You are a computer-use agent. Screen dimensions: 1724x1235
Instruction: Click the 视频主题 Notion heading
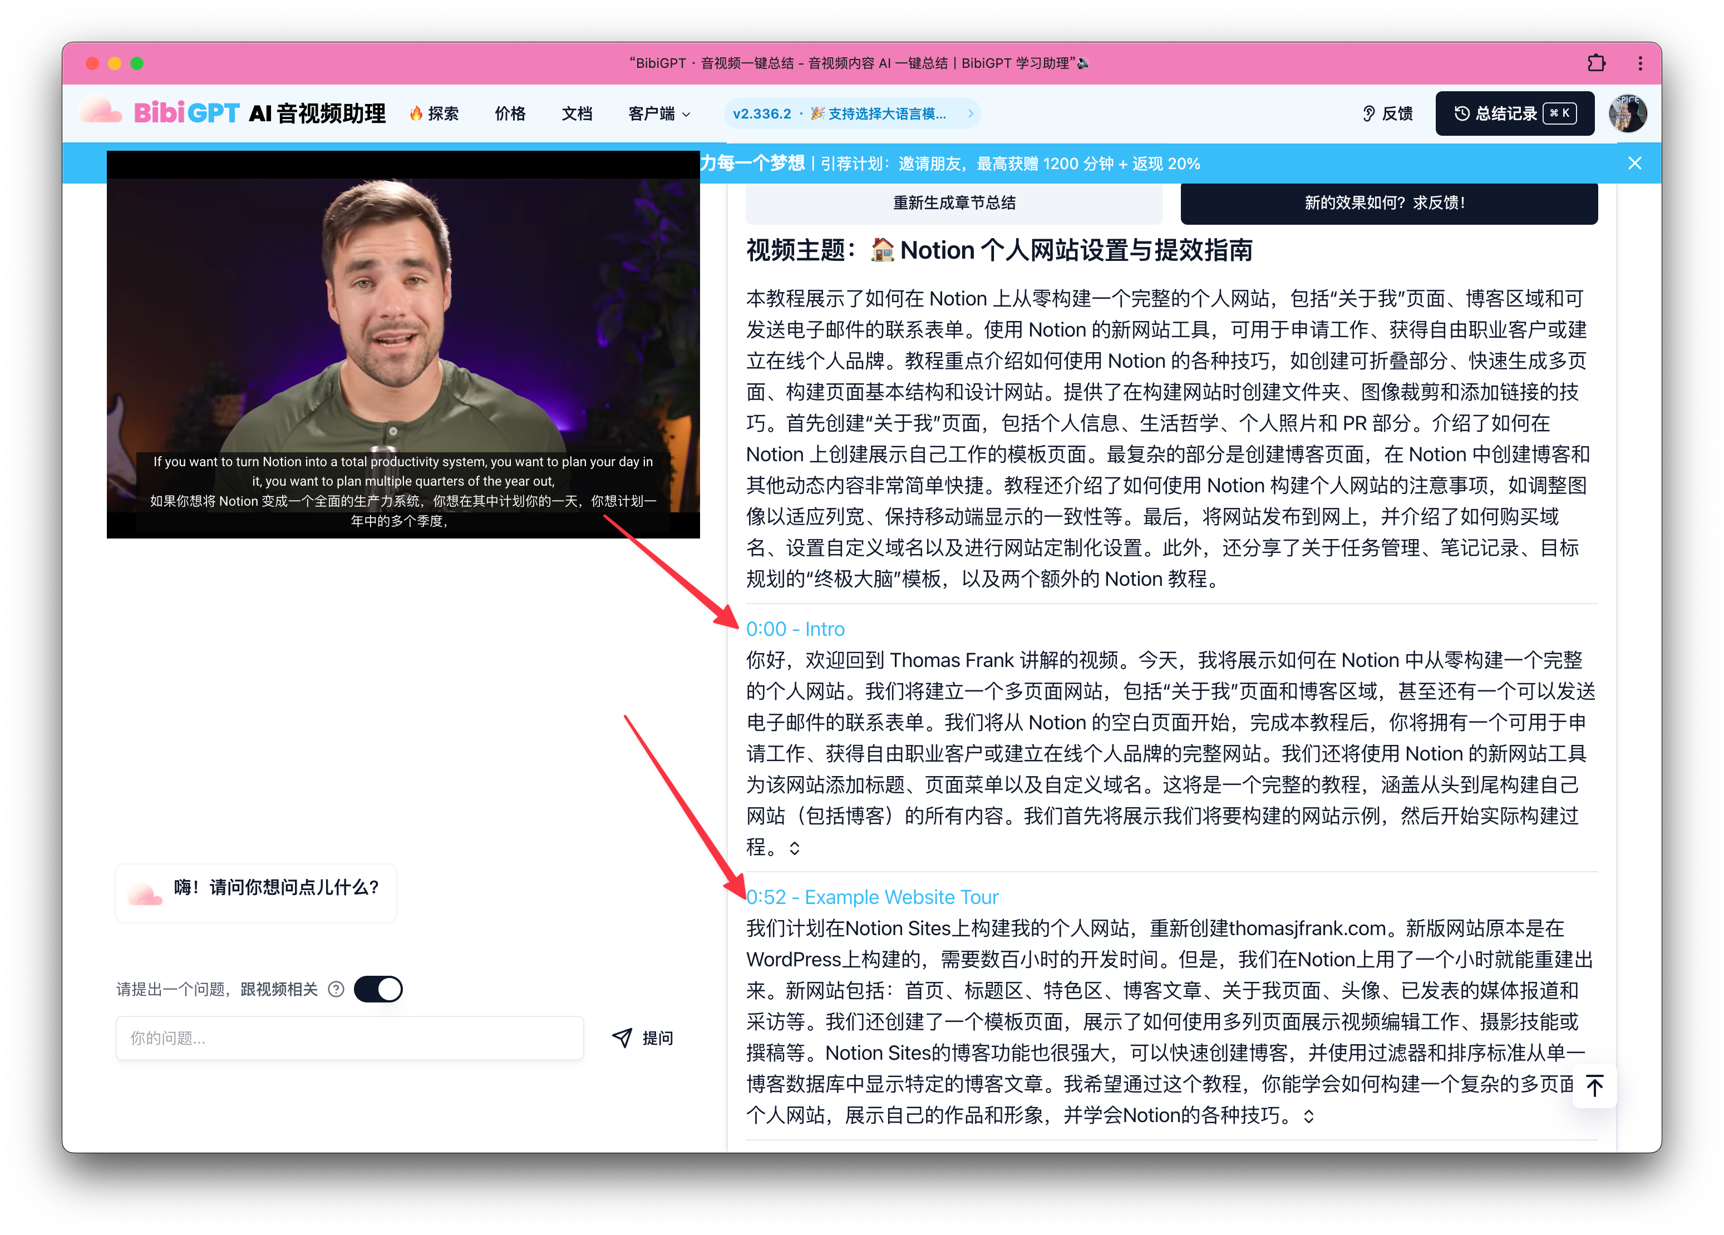coord(999,250)
